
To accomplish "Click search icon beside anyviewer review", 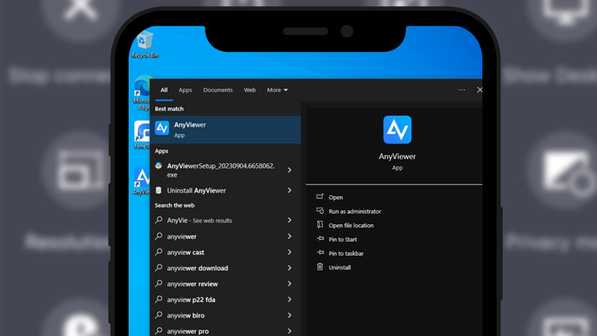I will coord(159,284).
